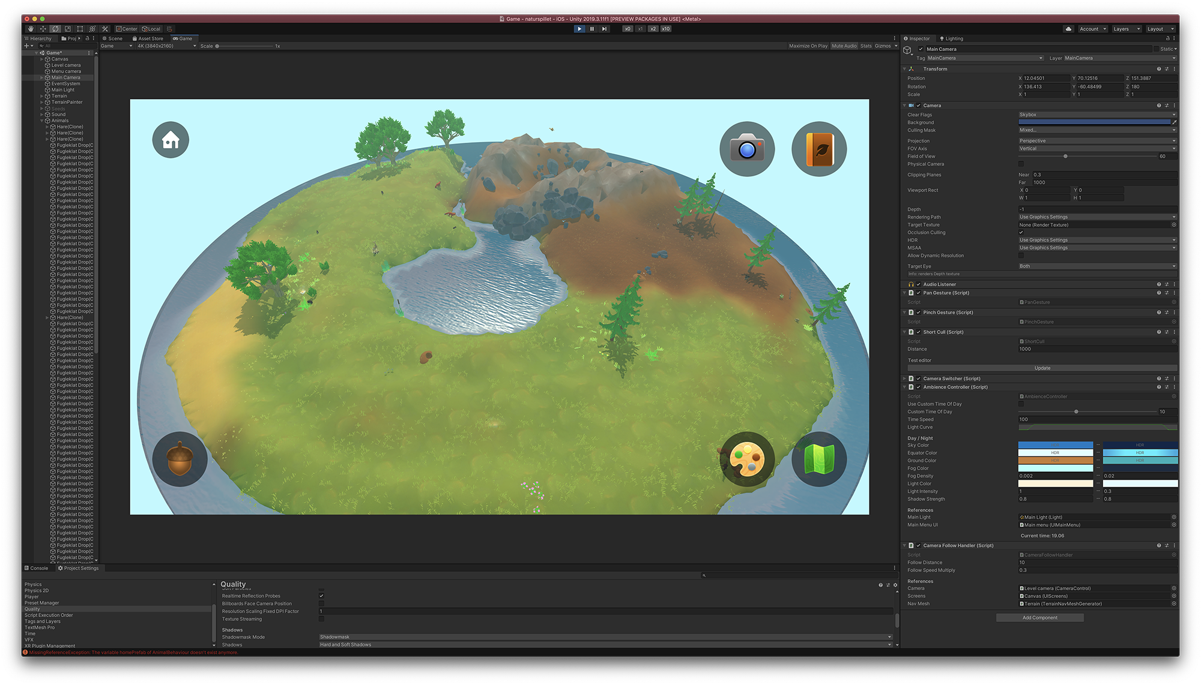Screen dimensions: 1201x685
Task: Click the in-game camera button
Action: point(747,149)
